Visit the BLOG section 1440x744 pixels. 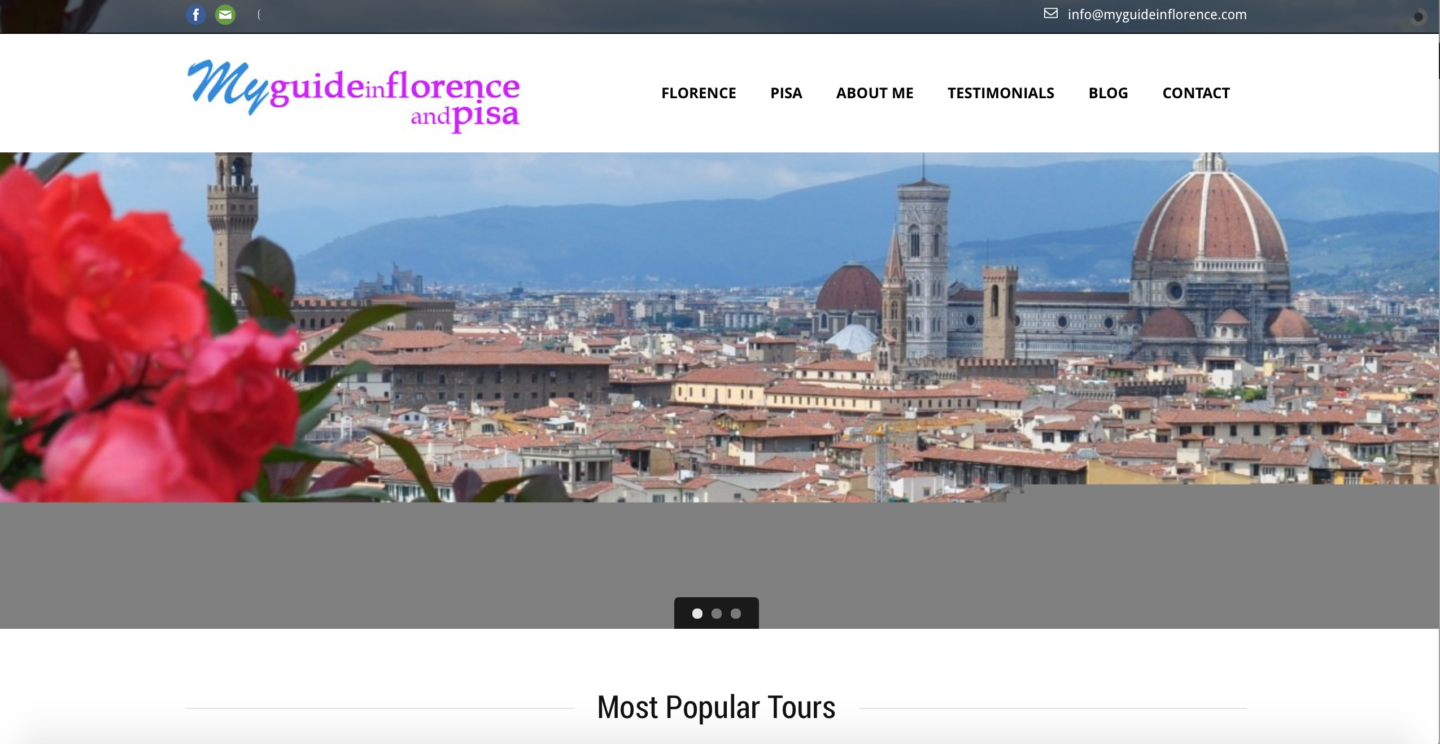click(1108, 93)
